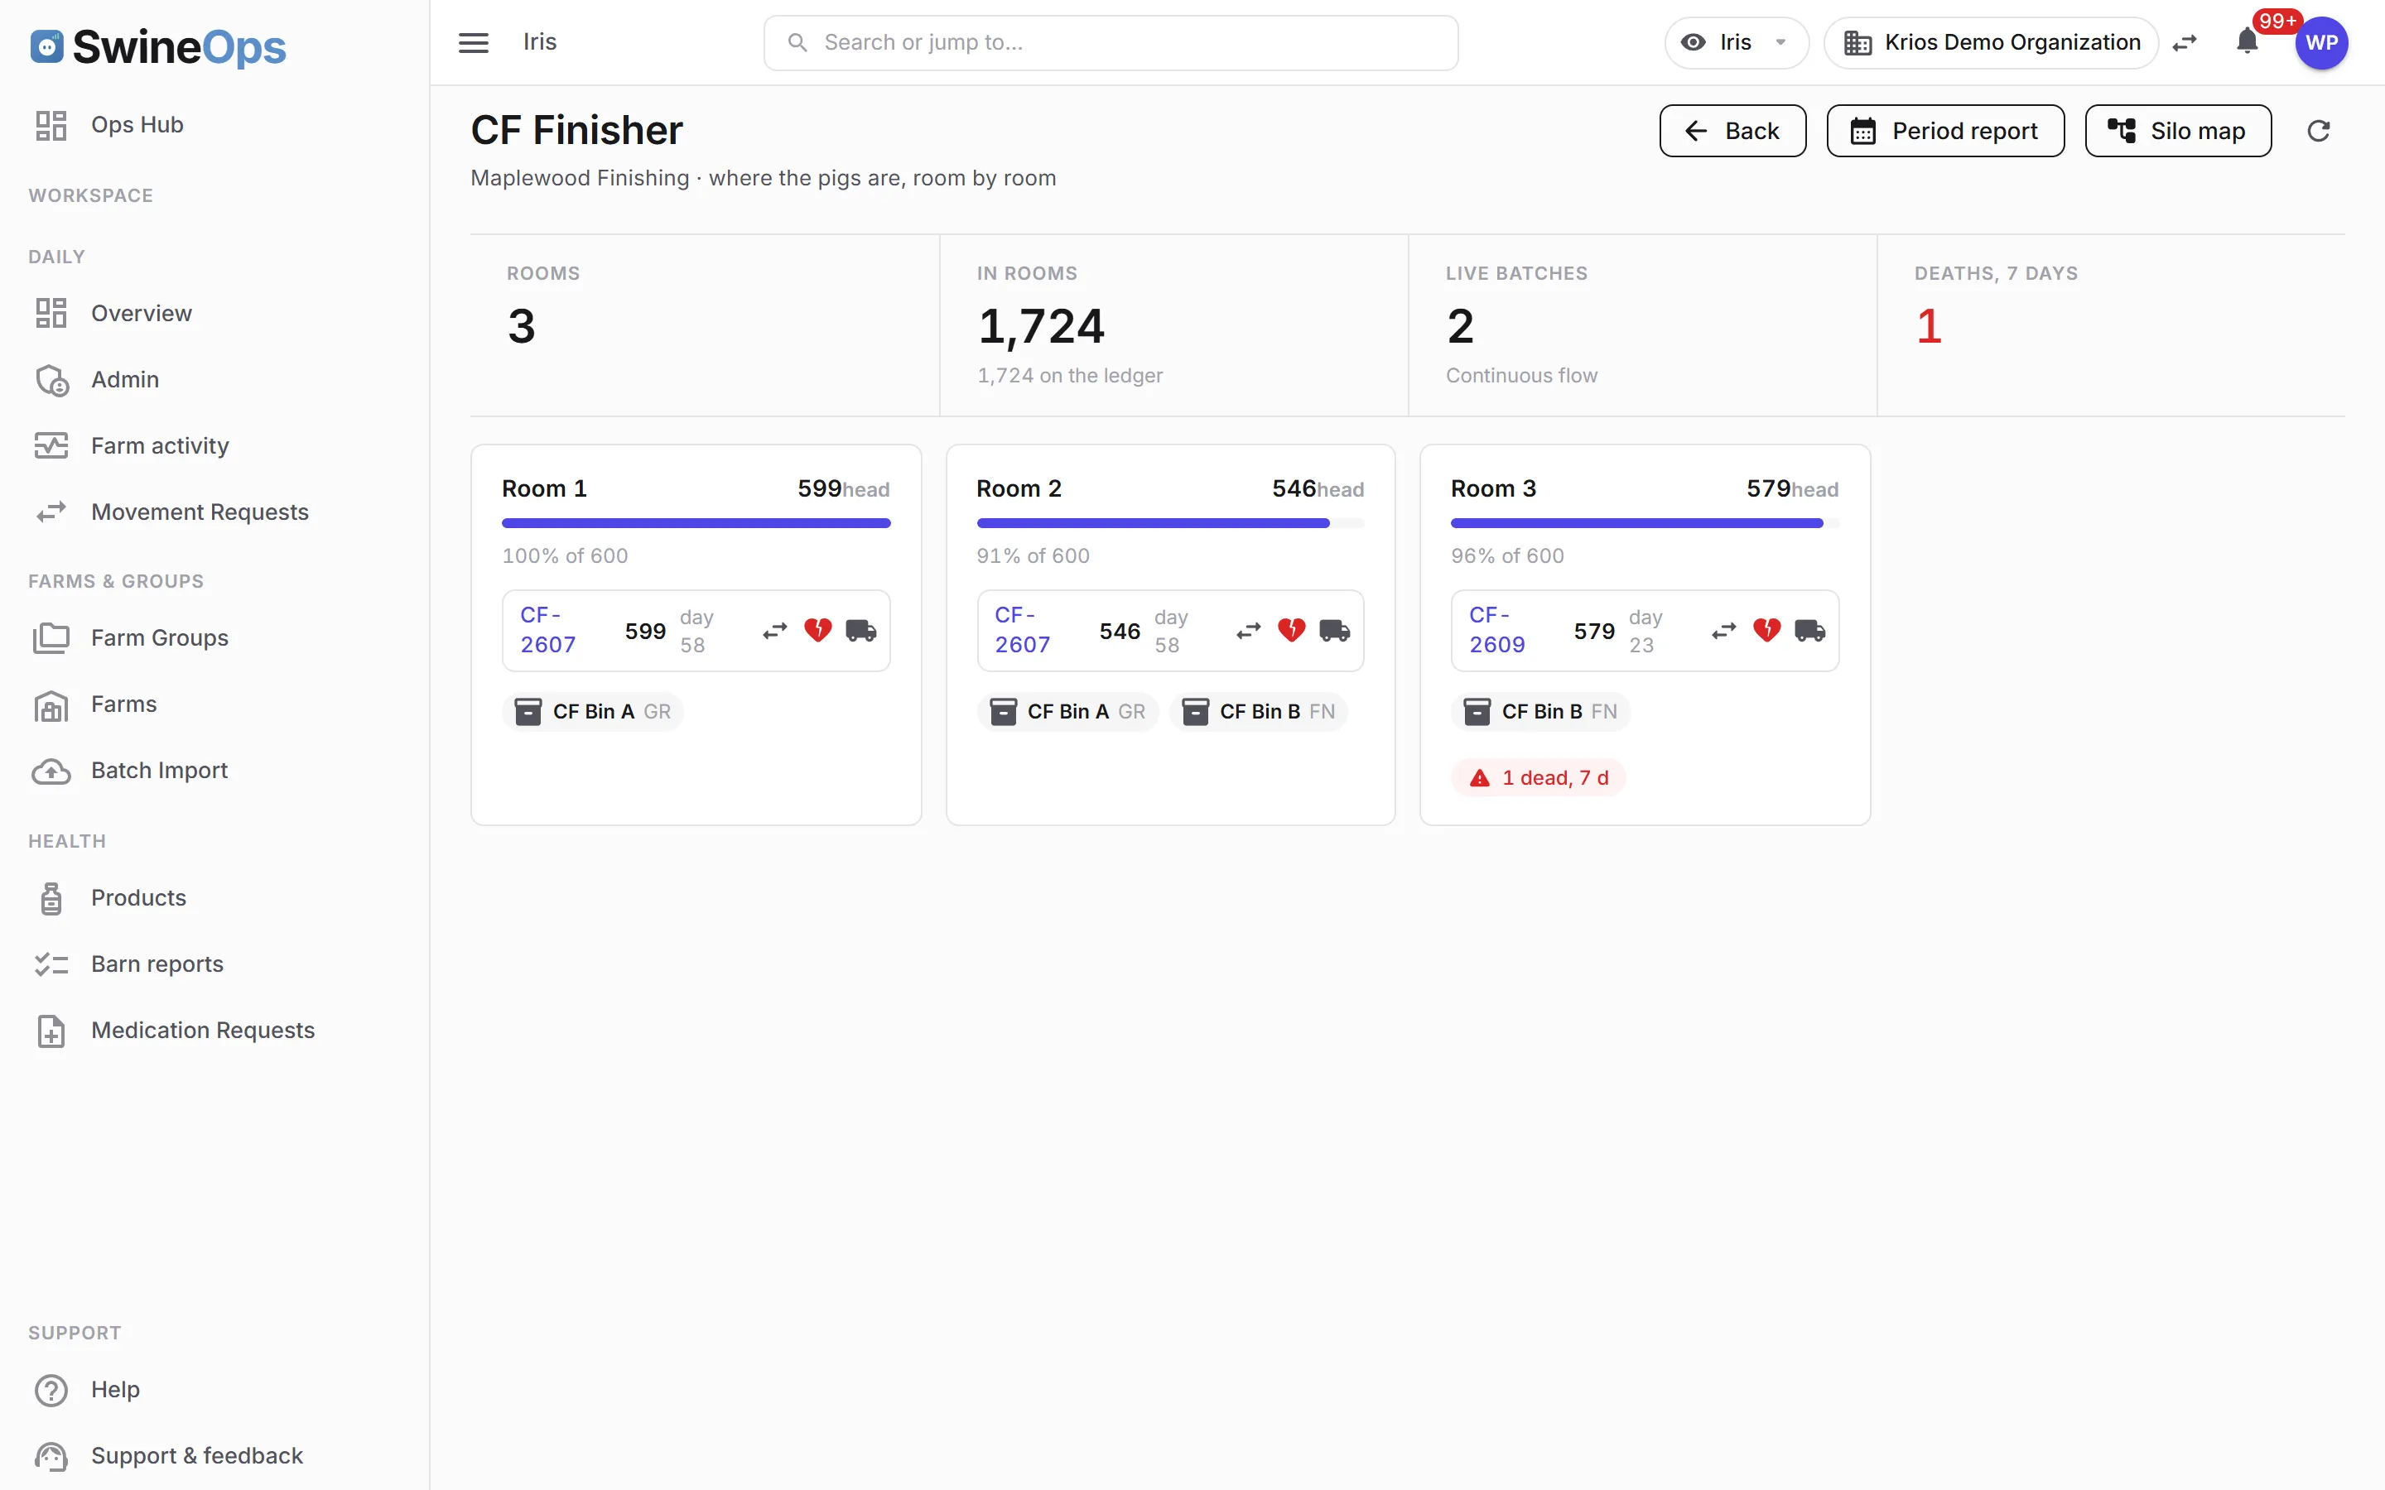Image resolution: width=2385 pixels, height=1490 pixels.
Task: Click the truck icon in Room 1
Action: click(x=861, y=631)
